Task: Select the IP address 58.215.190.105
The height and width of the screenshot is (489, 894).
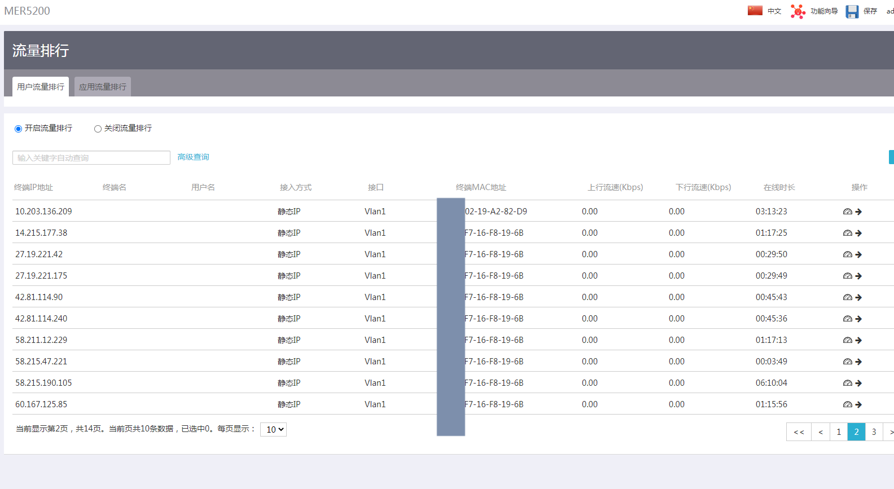Action: click(x=43, y=383)
